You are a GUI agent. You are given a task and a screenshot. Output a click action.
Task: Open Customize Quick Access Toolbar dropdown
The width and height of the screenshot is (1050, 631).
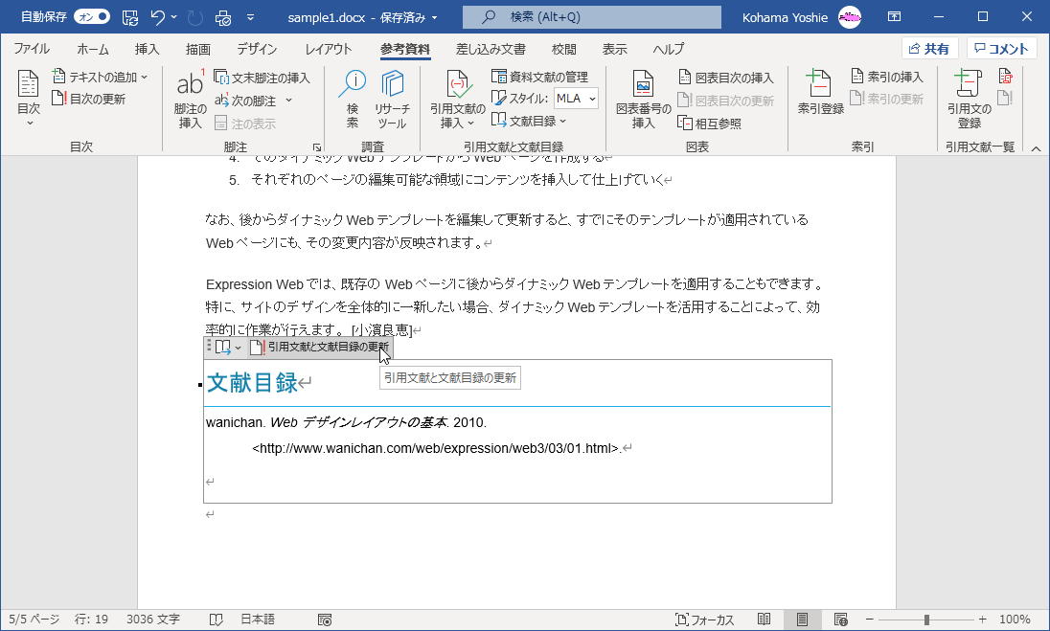click(x=250, y=17)
